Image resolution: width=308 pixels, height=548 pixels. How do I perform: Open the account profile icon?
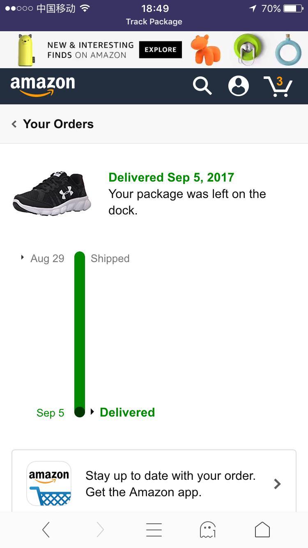(x=238, y=86)
